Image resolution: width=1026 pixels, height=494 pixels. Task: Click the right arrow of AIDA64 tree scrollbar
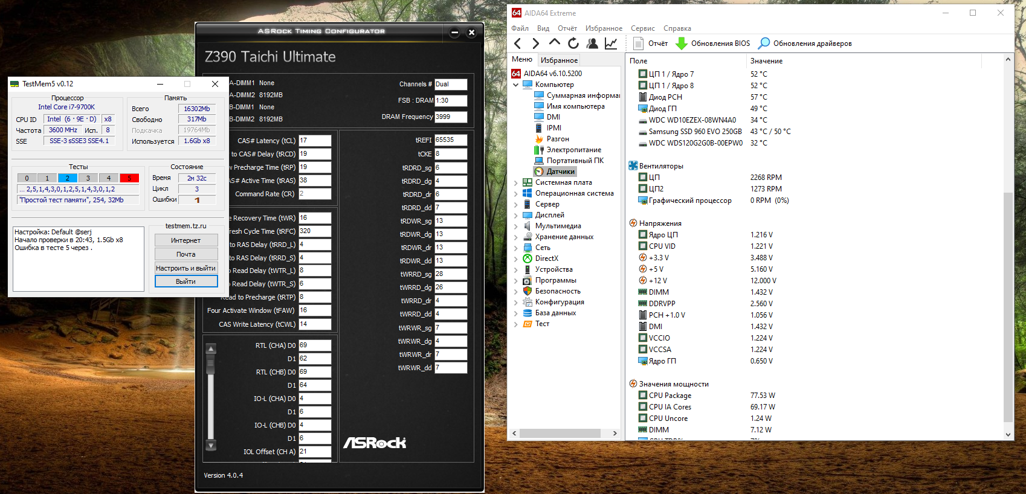pyautogui.click(x=615, y=433)
